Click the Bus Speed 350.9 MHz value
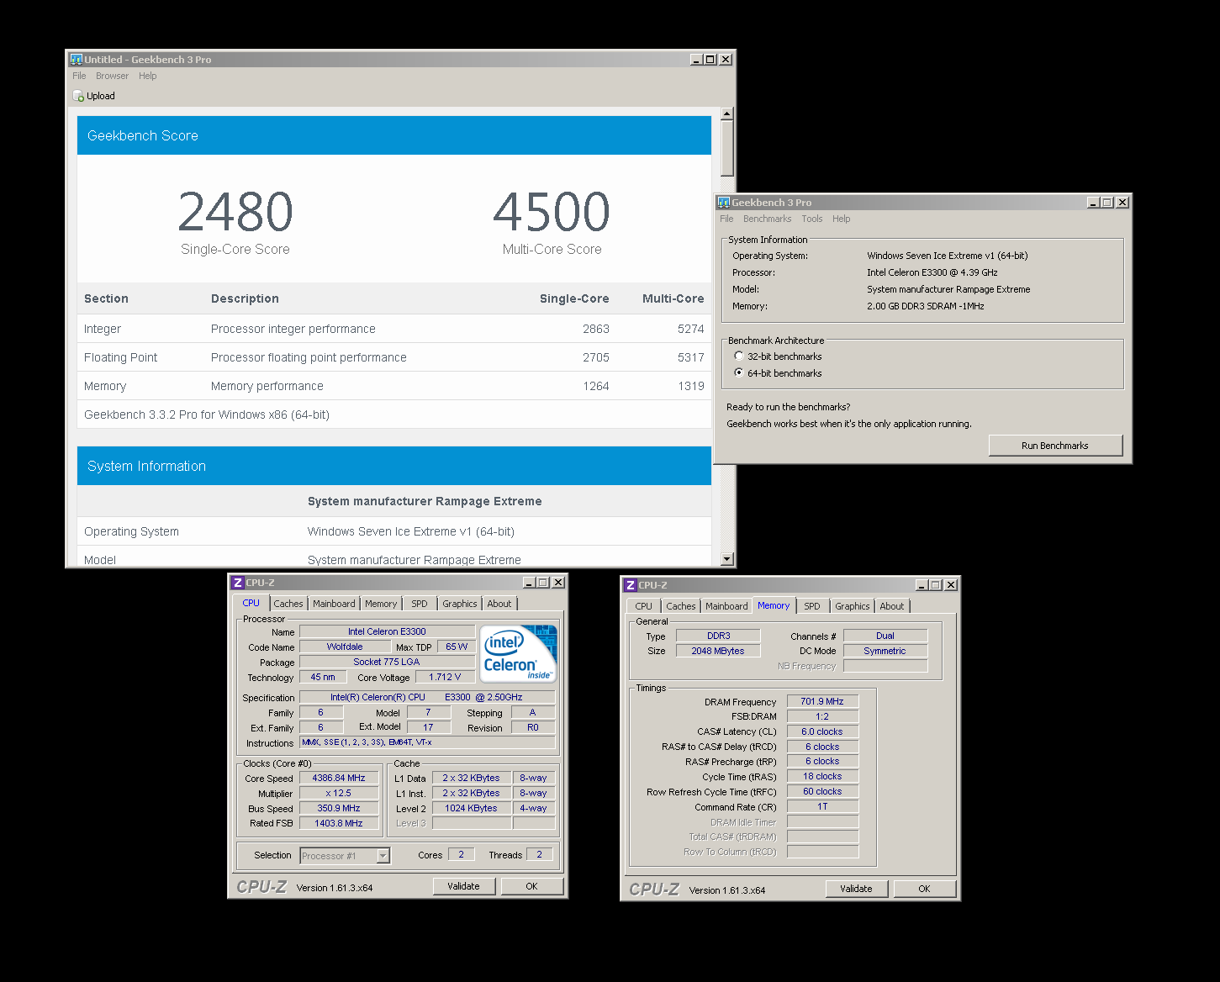The image size is (1220, 982). click(x=339, y=808)
